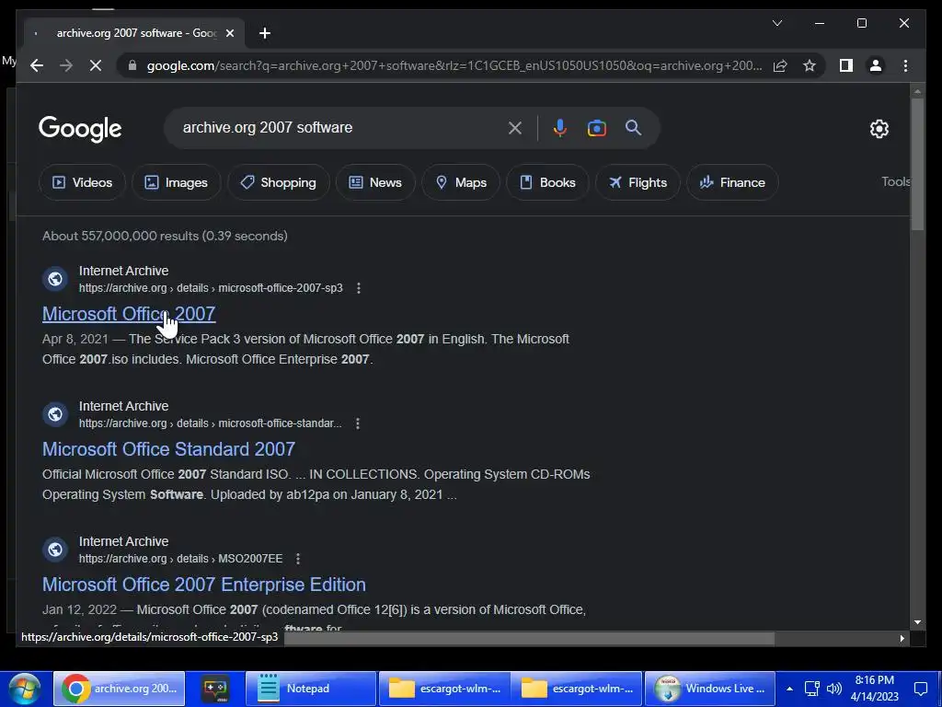Share this page via address bar icon
942x707 pixels.
780,65
